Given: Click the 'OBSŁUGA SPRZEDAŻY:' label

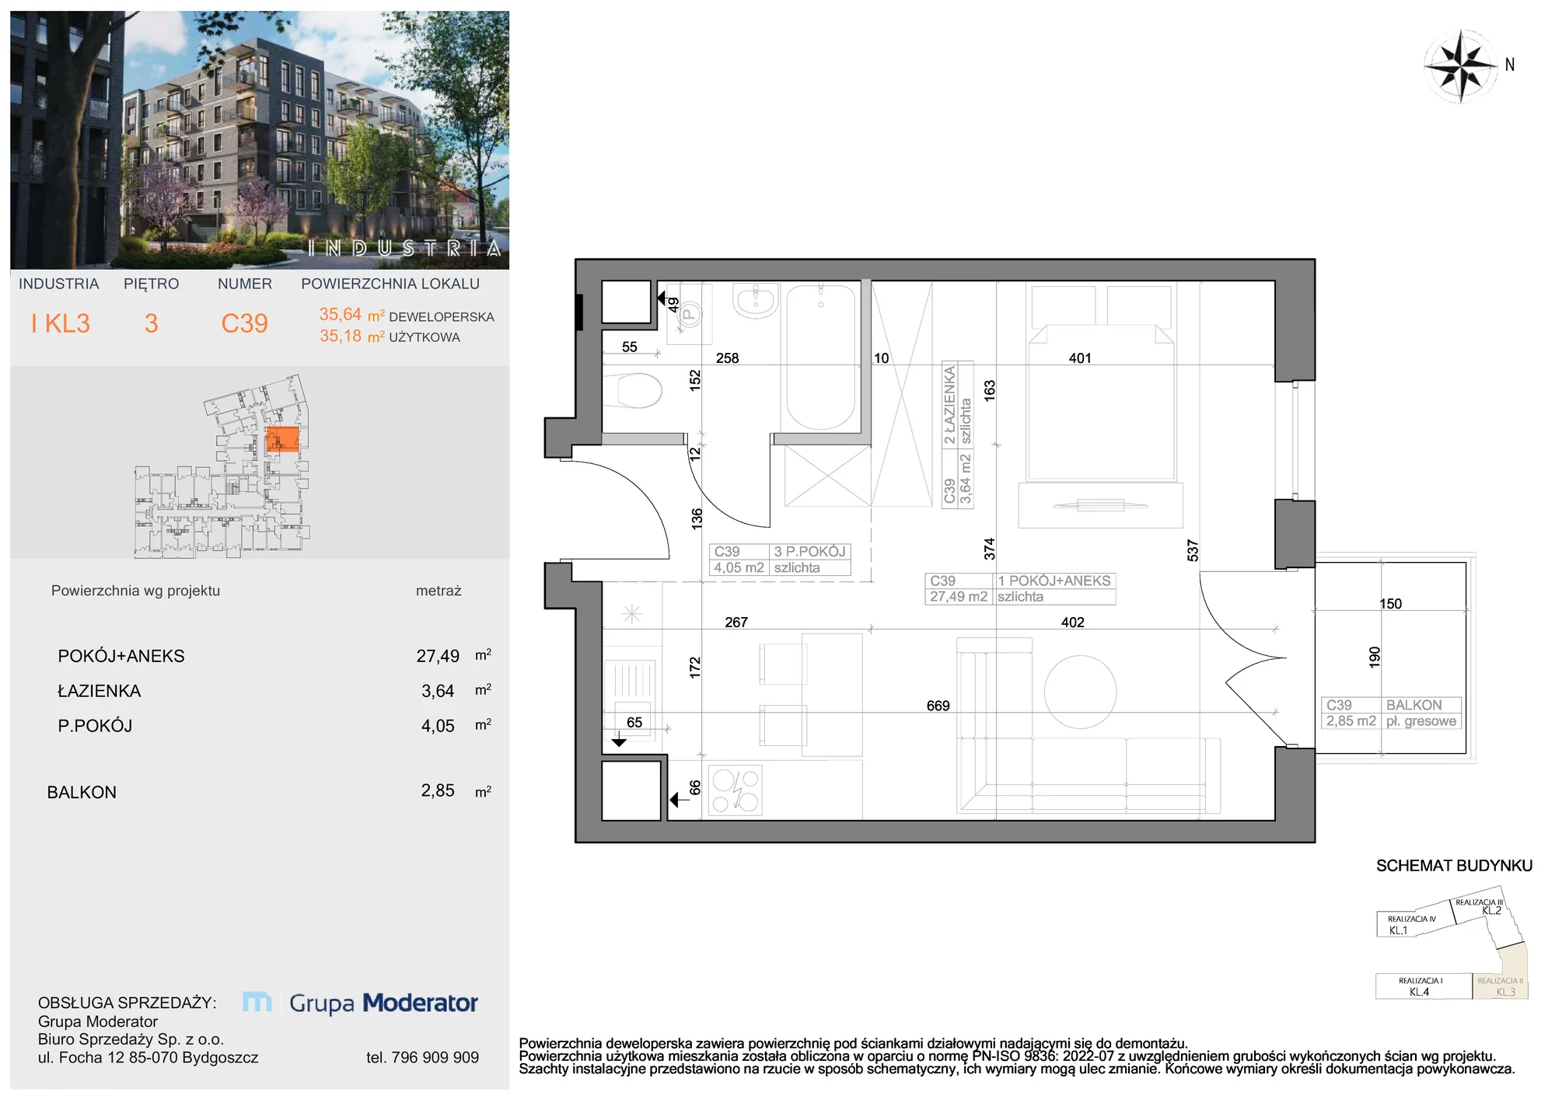Looking at the screenshot, I should point(127,1003).
